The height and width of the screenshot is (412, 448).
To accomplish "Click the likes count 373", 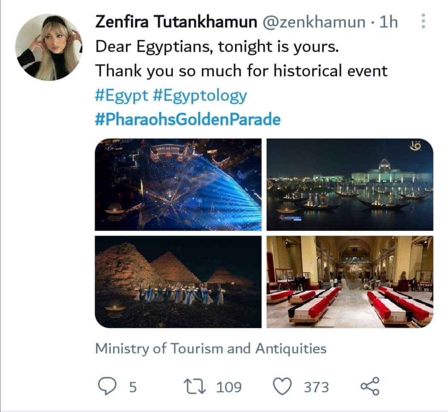I will (x=316, y=387).
